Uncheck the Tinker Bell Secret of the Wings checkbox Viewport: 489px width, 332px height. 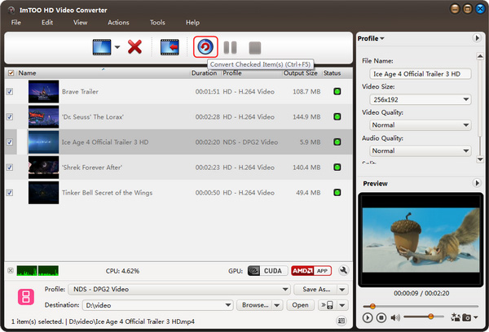(10, 193)
